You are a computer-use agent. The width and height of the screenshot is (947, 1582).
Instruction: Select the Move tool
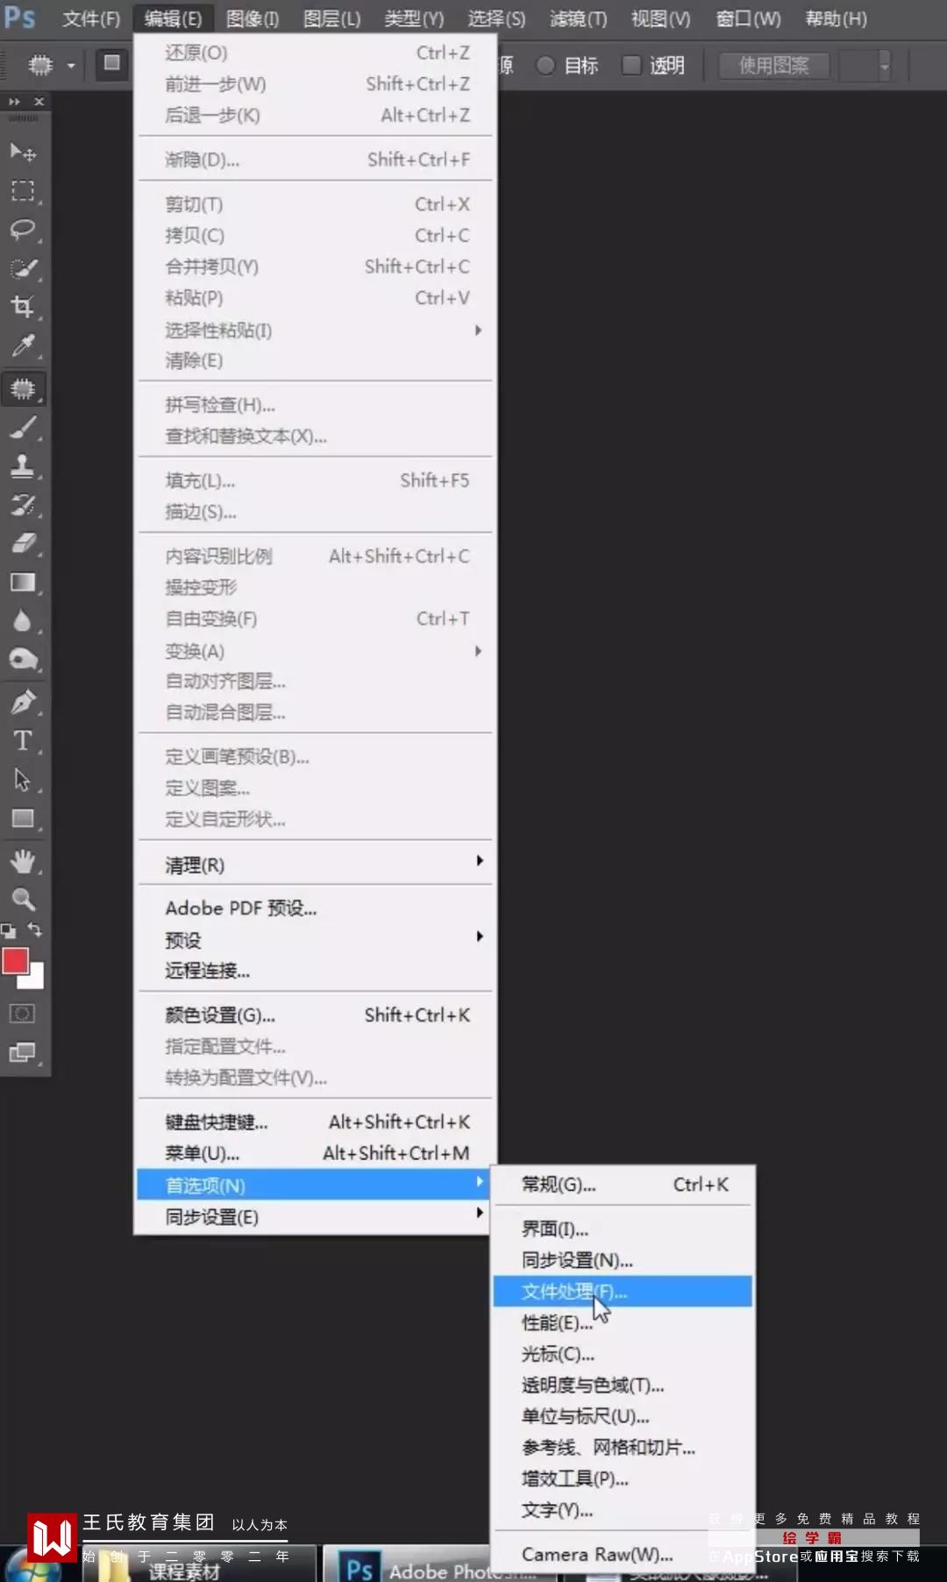pyautogui.click(x=23, y=153)
